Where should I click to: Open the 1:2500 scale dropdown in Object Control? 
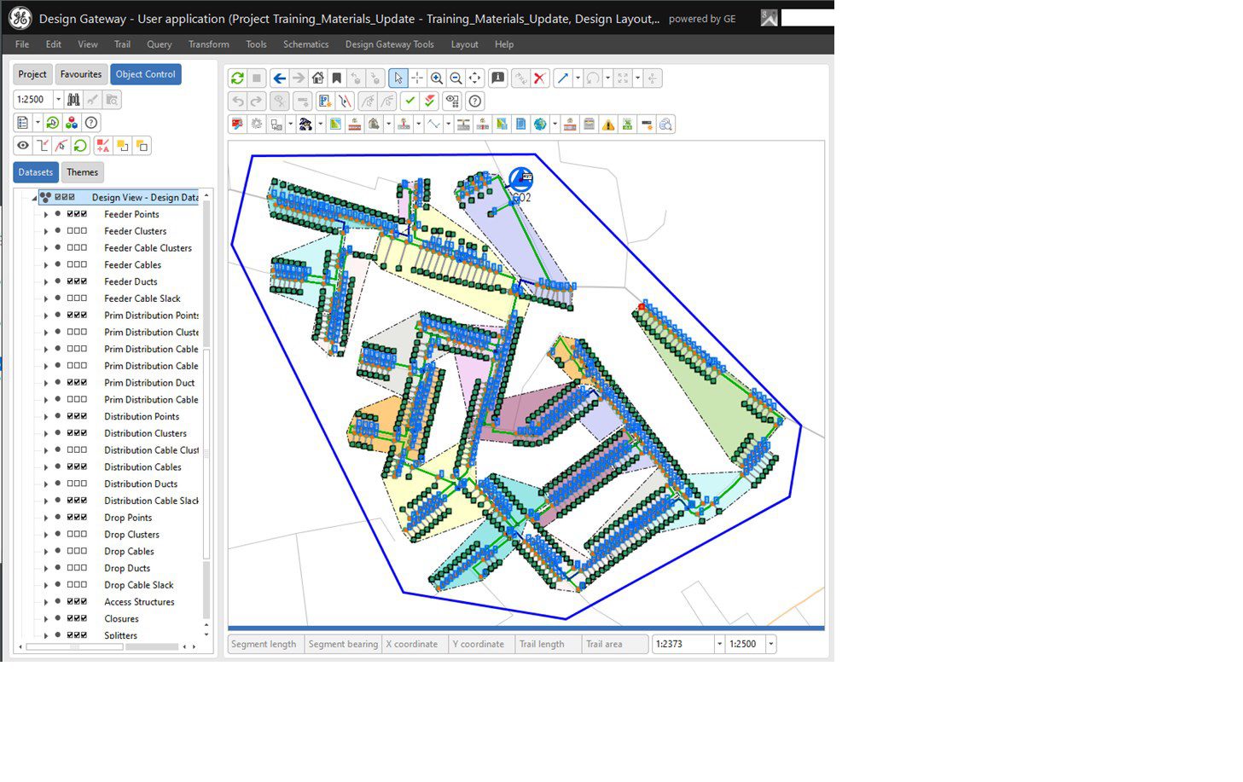(58, 100)
